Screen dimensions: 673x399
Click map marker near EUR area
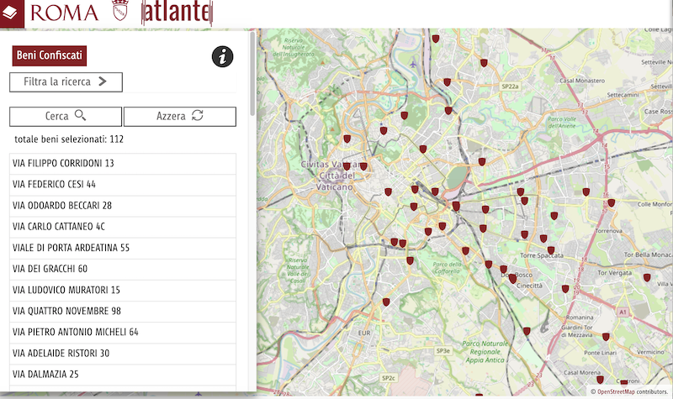tap(386, 302)
